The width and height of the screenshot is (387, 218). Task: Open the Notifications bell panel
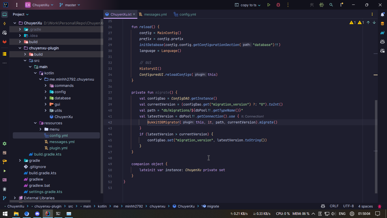(x=382, y=14)
